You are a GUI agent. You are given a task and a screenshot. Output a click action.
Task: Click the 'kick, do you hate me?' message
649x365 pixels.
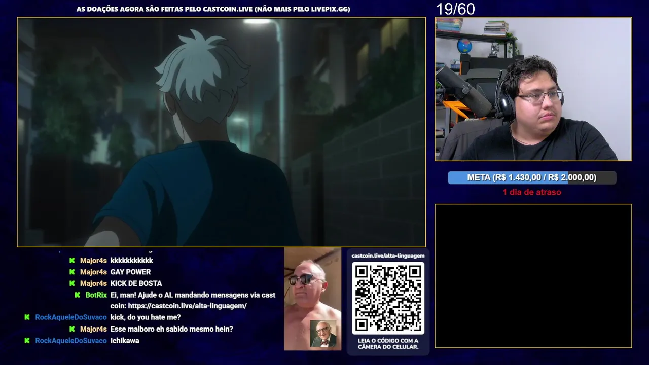pos(146,317)
